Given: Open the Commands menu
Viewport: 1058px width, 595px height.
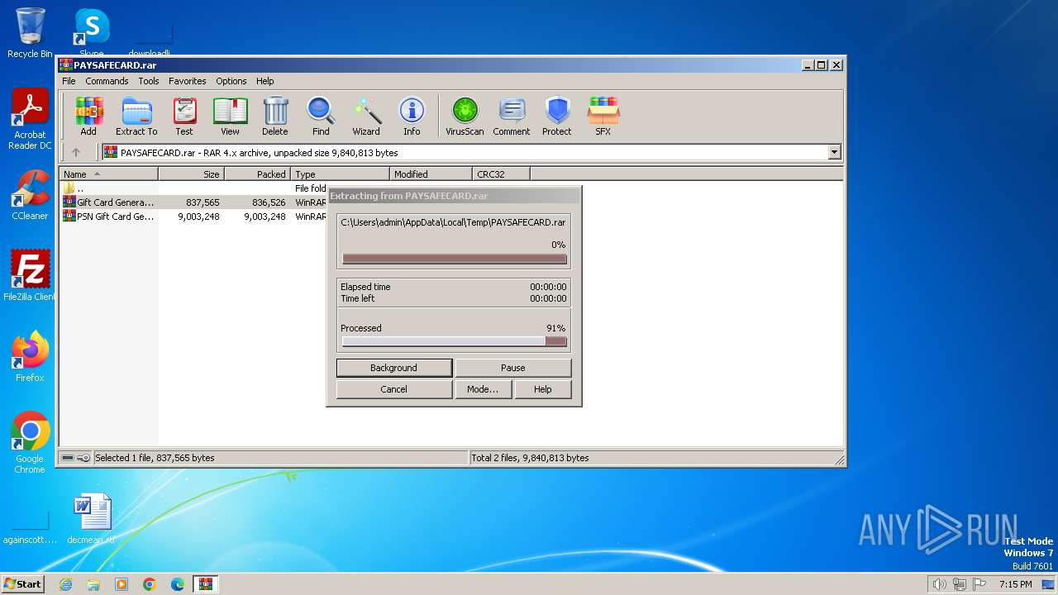Looking at the screenshot, I should (x=107, y=81).
